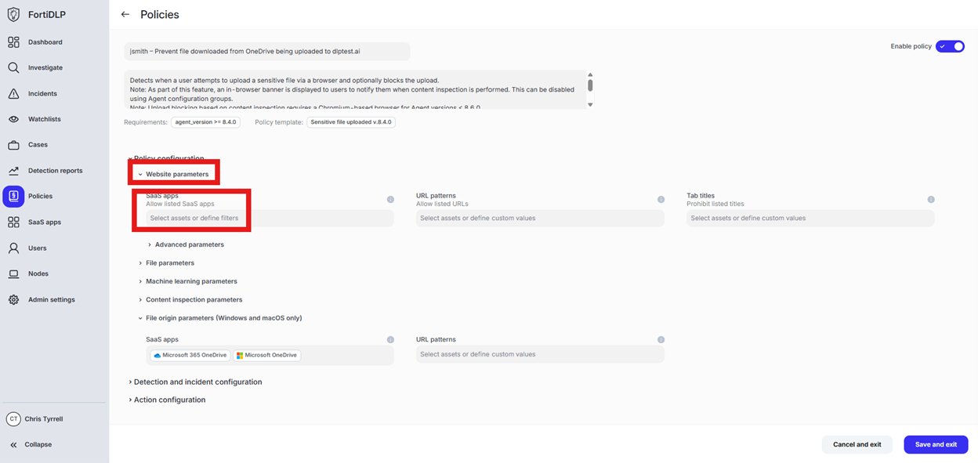
Task: Click the Detection reports chart icon
Action: (13, 171)
